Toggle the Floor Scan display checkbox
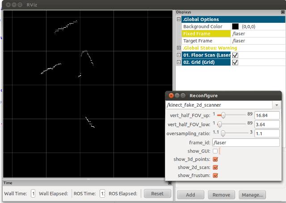This screenshot has width=286, height=203. tap(236, 55)
